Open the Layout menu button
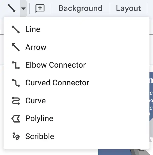Screen dimensions: 153x155 pyautogui.click(x=128, y=8)
